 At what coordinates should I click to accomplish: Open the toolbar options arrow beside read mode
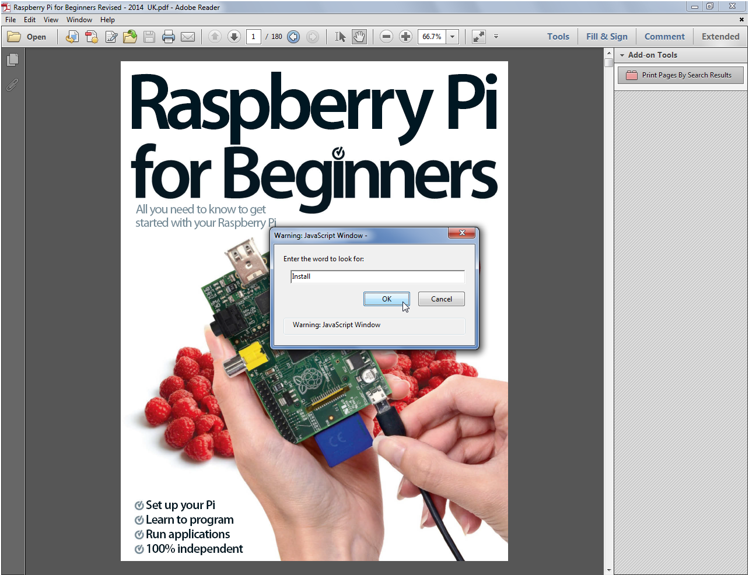pyautogui.click(x=496, y=37)
